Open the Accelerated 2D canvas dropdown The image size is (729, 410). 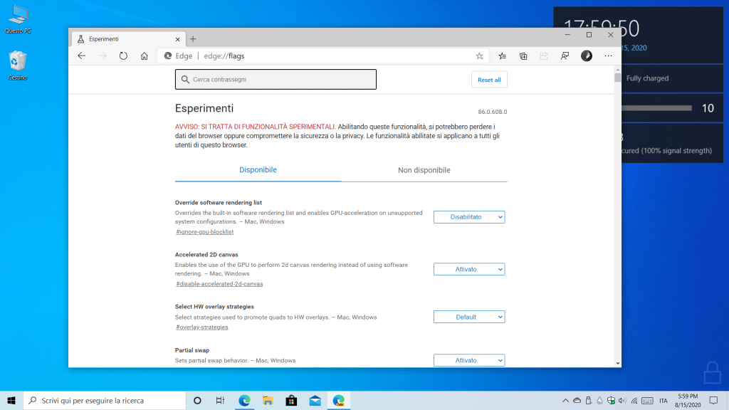point(468,269)
